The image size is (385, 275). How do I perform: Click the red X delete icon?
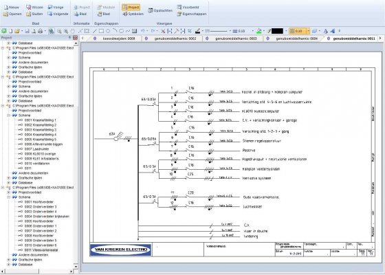coord(163,31)
